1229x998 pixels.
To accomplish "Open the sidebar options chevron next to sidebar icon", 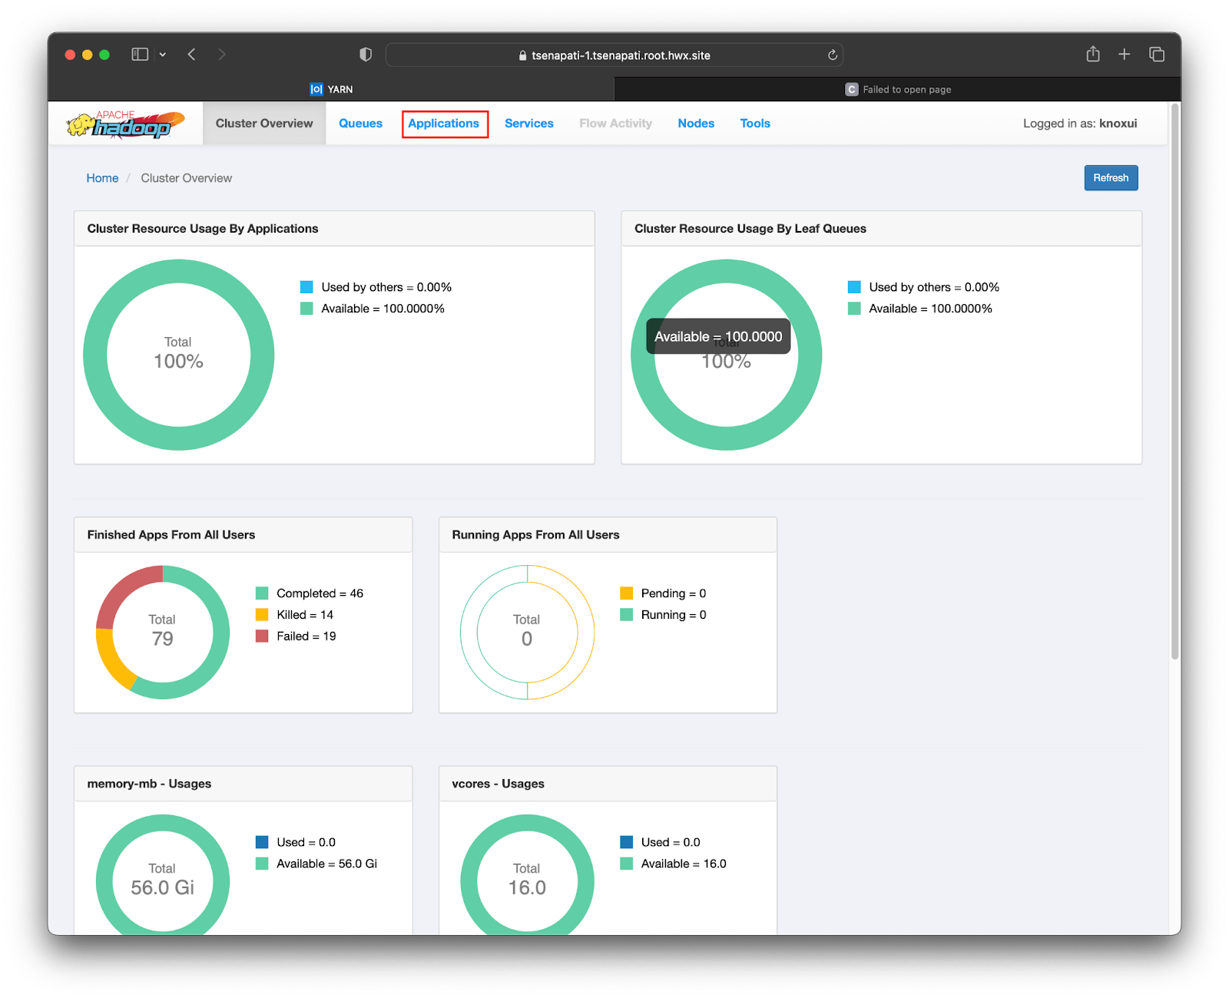I will click(162, 55).
